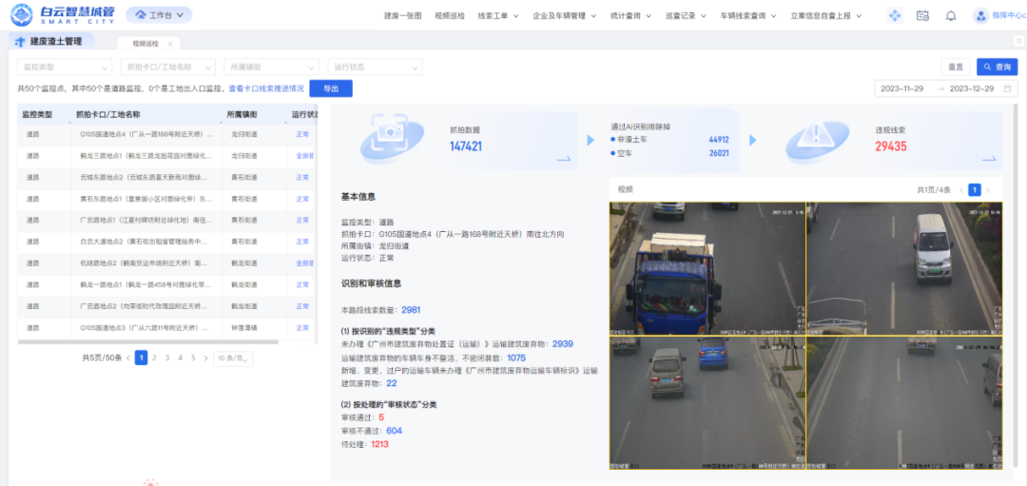
Task: Select the blue truck video thumbnail
Action: coord(707,267)
